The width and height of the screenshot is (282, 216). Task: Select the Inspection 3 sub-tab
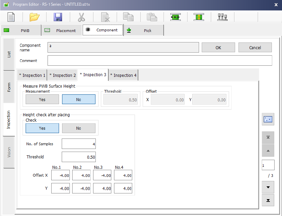coord(93,75)
